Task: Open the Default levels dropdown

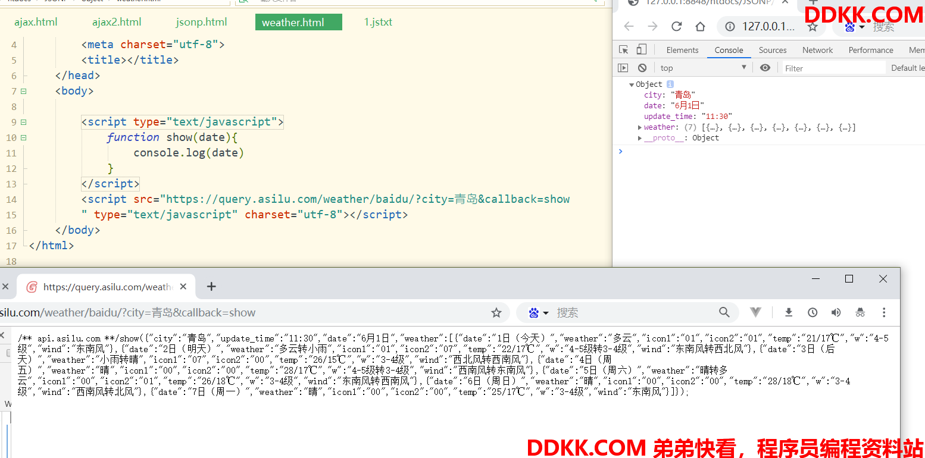Action: pyautogui.click(x=907, y=68)
